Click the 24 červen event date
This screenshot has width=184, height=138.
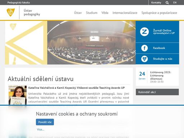pyautogui.click(x=142, y=75)
